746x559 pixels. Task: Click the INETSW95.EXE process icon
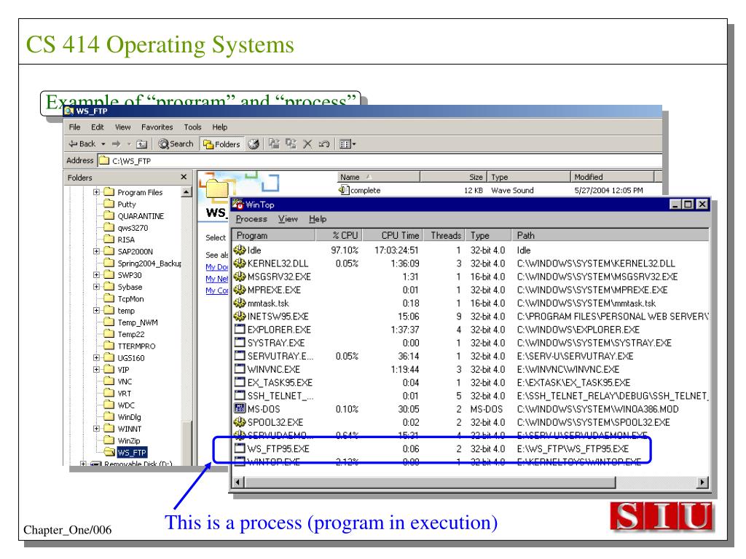239,316
